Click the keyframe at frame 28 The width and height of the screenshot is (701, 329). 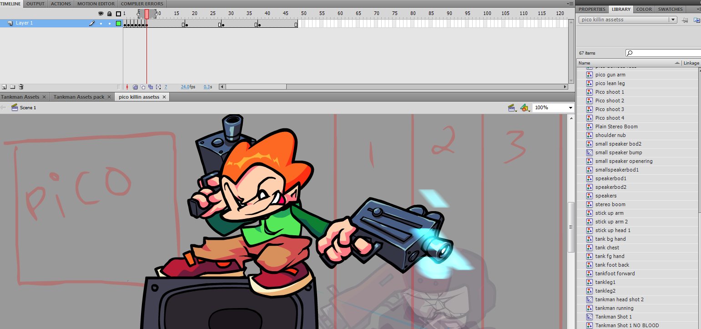click(x=223, y=25)
